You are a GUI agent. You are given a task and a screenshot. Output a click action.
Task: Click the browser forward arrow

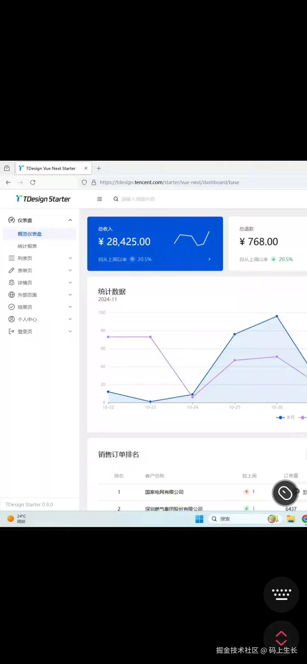[x=20, y=182]
